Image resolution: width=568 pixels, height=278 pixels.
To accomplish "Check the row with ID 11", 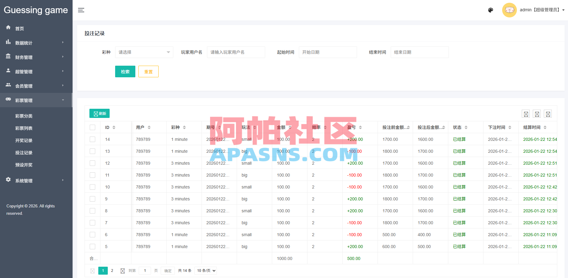I will tap(92, 175).
